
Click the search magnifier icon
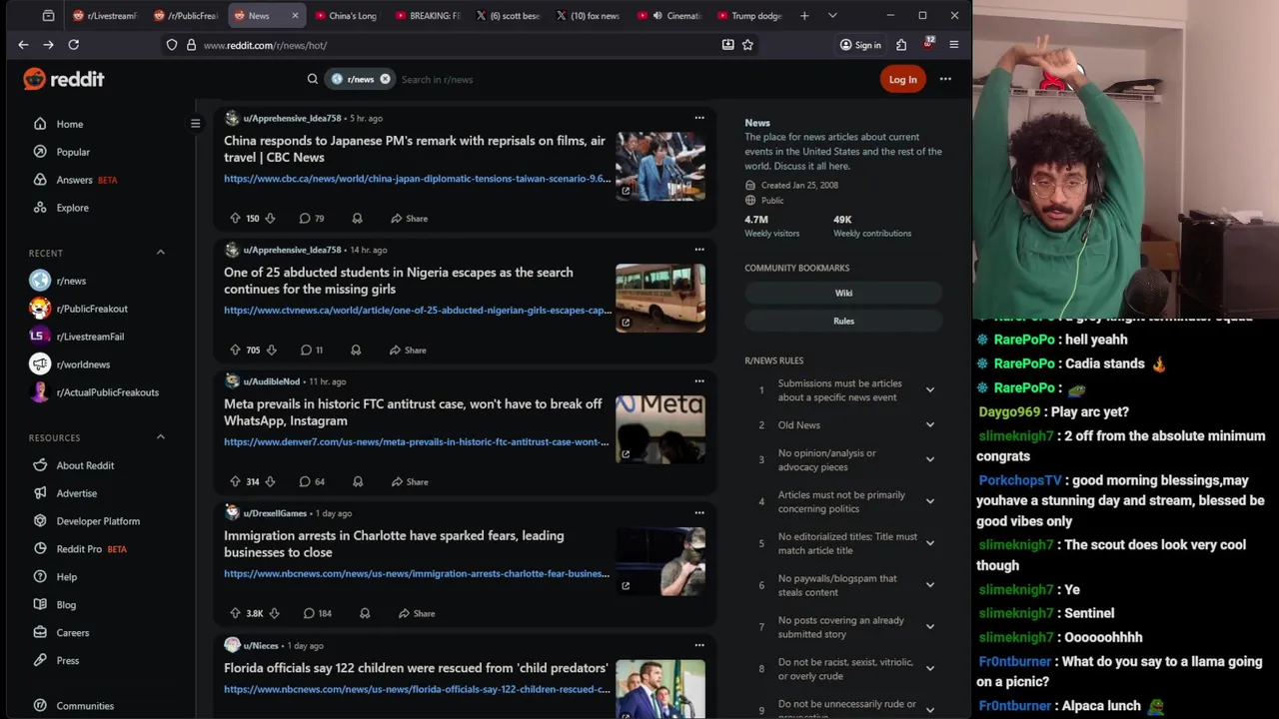point(313,79)
